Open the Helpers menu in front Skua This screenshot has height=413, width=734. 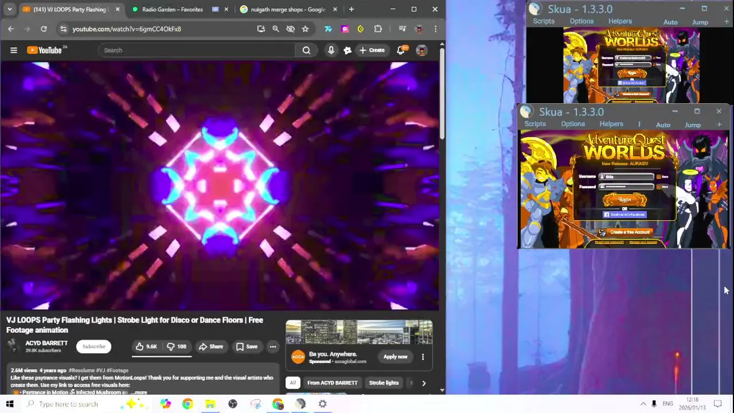611,124
